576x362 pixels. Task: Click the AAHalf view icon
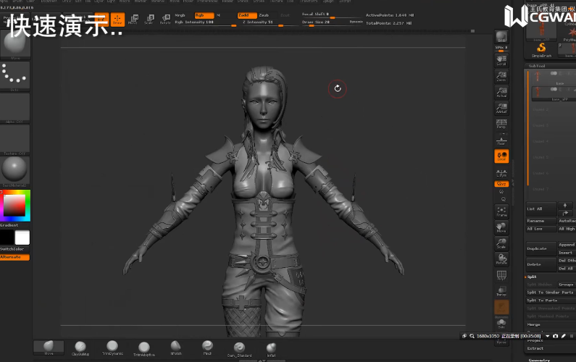pyautogui.click(x=501, y=108)
